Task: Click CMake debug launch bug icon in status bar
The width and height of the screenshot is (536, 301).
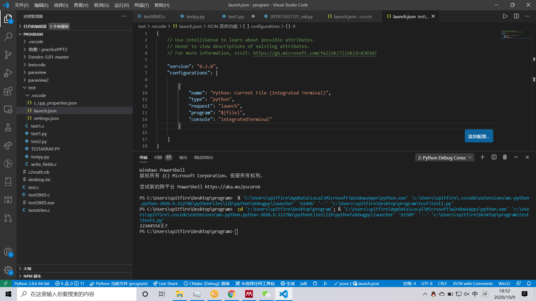Action: [x=315, y=283]
